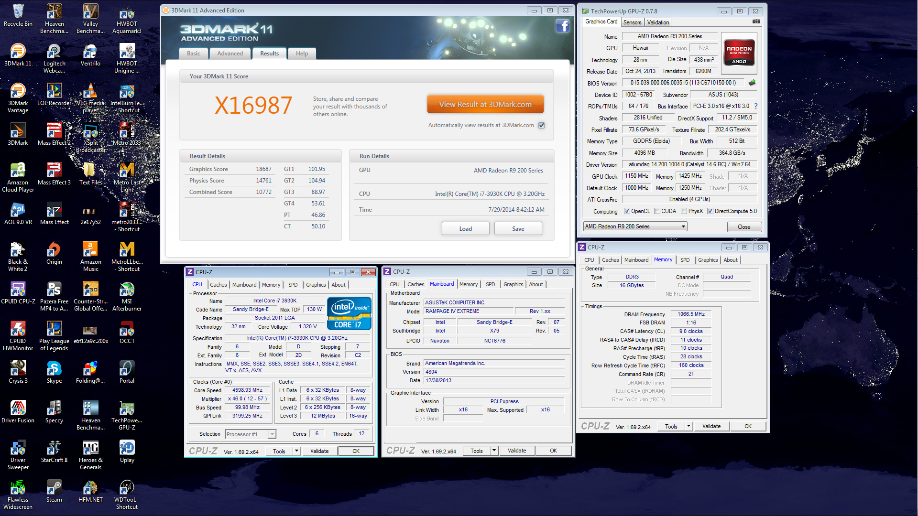Screen dimensions: 918x516
Task: Launch MSI Afterburner shortcut
Action: click(127, 297)
